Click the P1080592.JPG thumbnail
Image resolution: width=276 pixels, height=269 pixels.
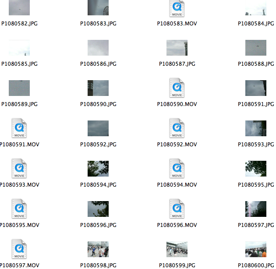98,128
